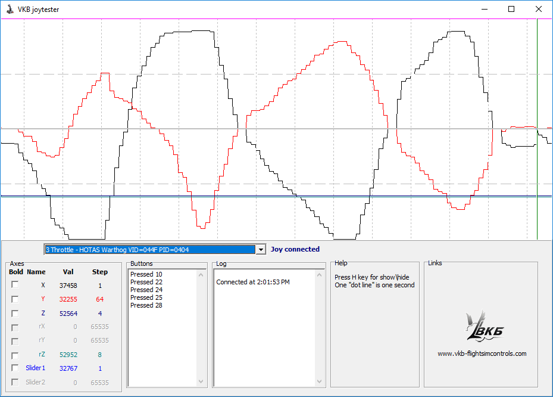The image size is (553, 397).
Task: Enable Bold checkbox for Slider1
Action: click(15, 368)
